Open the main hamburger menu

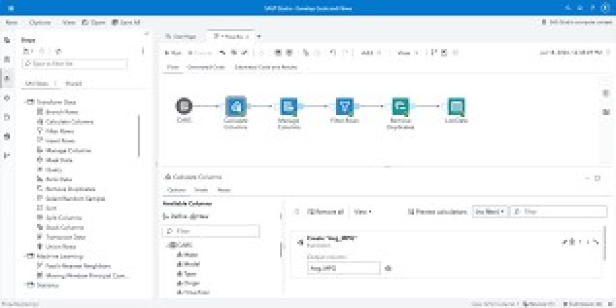coord(11,8)
